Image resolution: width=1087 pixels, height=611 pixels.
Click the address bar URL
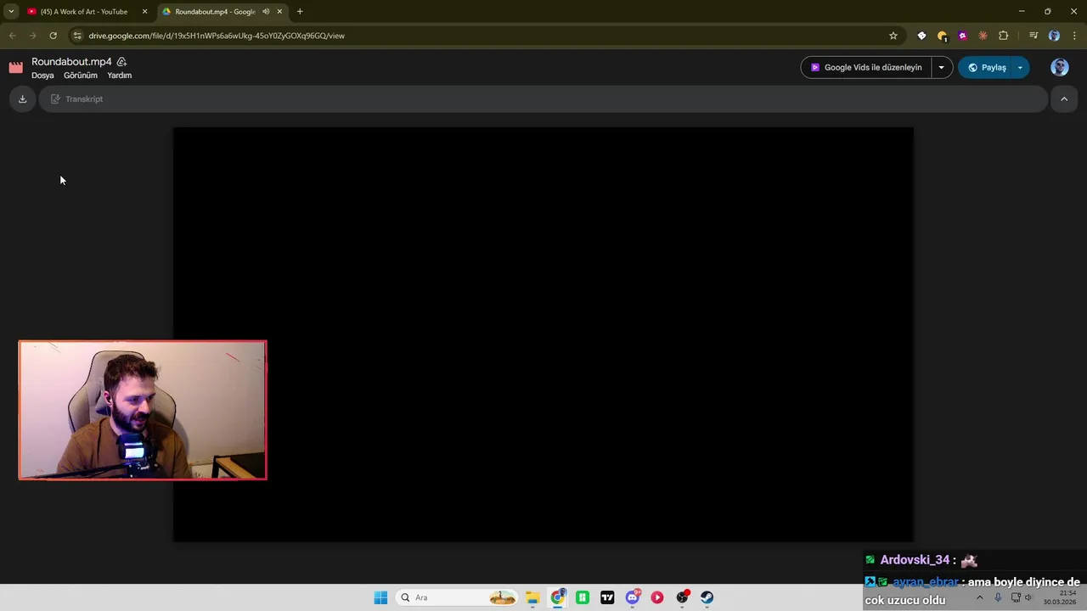pyautogui.click(x=217, y=36)
